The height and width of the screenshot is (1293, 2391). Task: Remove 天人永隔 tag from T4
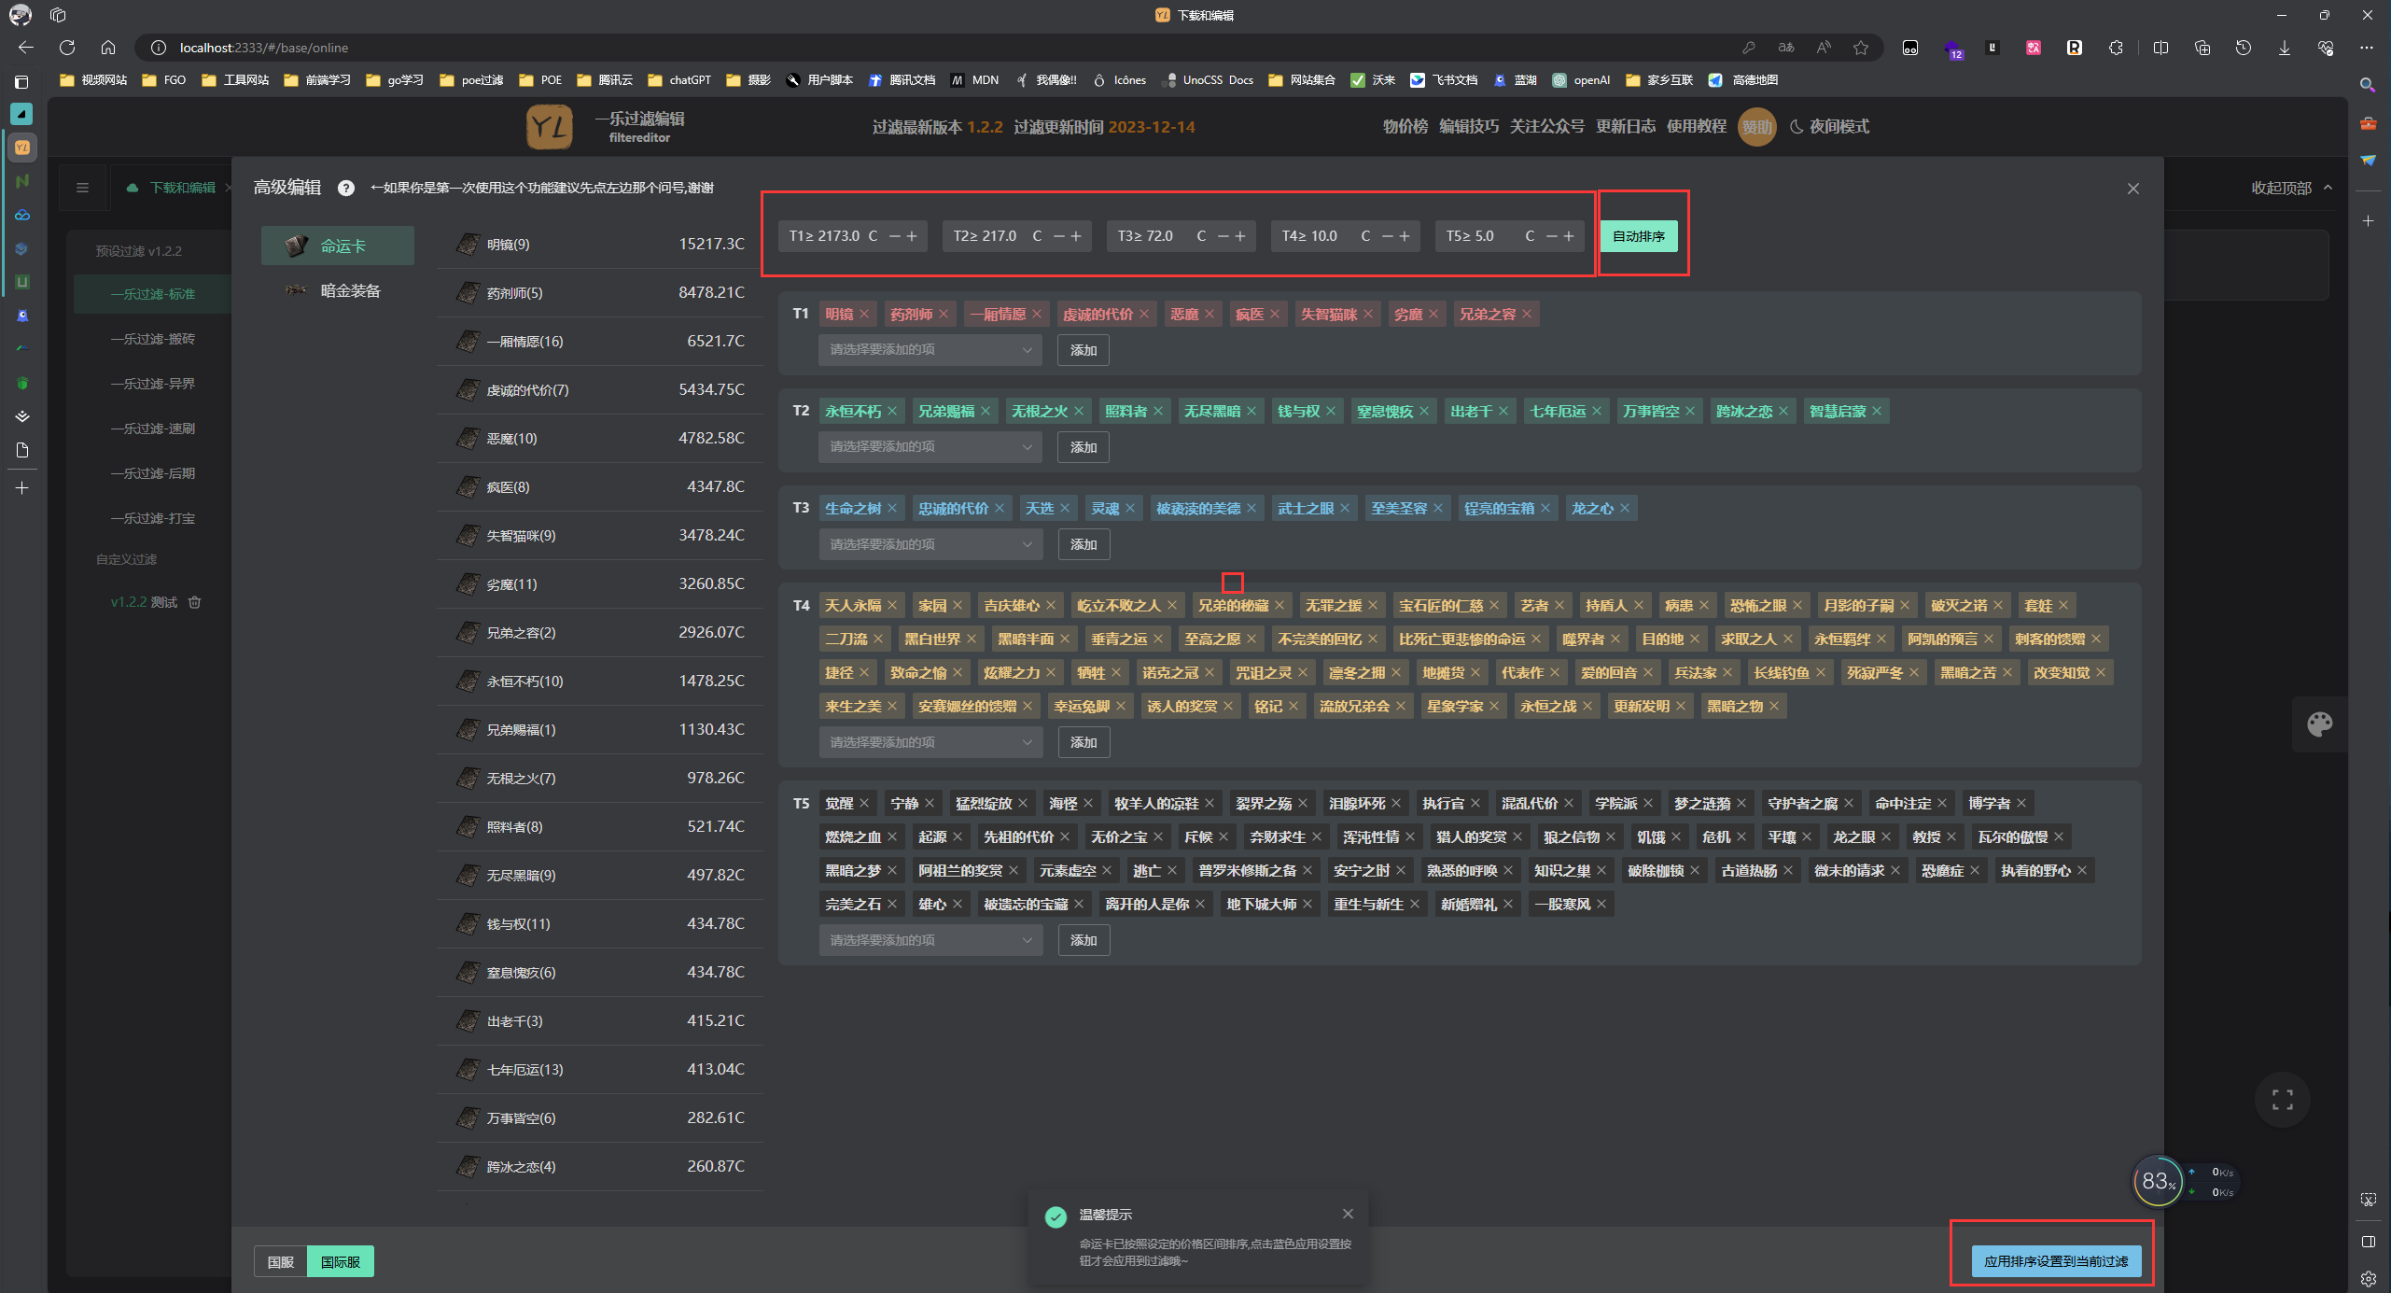(x=892, y=606)
